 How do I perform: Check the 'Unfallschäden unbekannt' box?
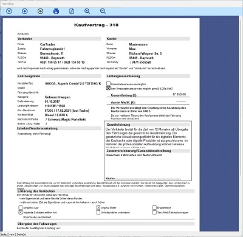click(98, 212)
